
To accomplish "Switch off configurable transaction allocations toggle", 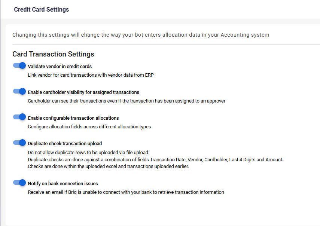I will tap(19, 117).
